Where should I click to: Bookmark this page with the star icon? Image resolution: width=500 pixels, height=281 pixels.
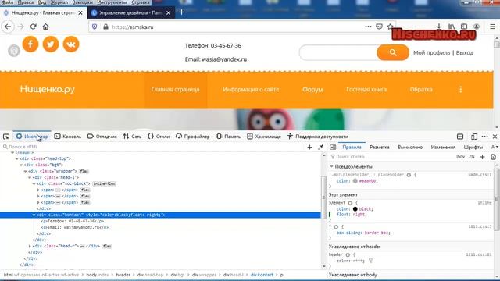pyautogui.click(x=390, y=27)
